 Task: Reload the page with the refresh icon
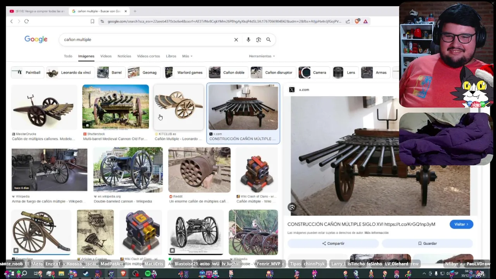[26, 21]
